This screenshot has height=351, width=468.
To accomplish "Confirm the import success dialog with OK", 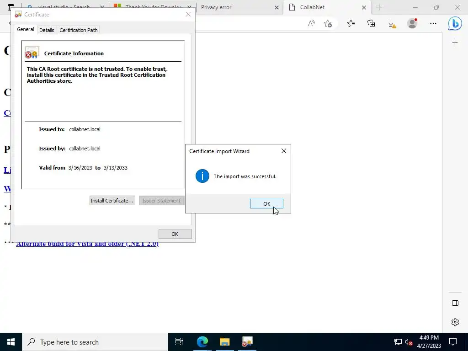I will click(266, 203).
